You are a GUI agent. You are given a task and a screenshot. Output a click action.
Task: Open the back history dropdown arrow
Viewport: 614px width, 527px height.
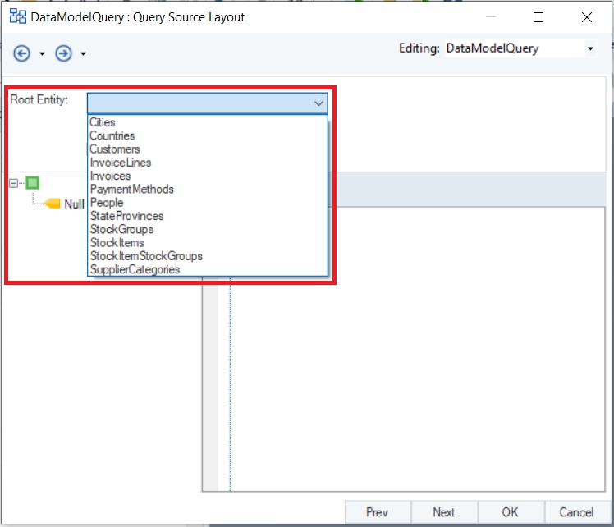(x=42, y=53)
